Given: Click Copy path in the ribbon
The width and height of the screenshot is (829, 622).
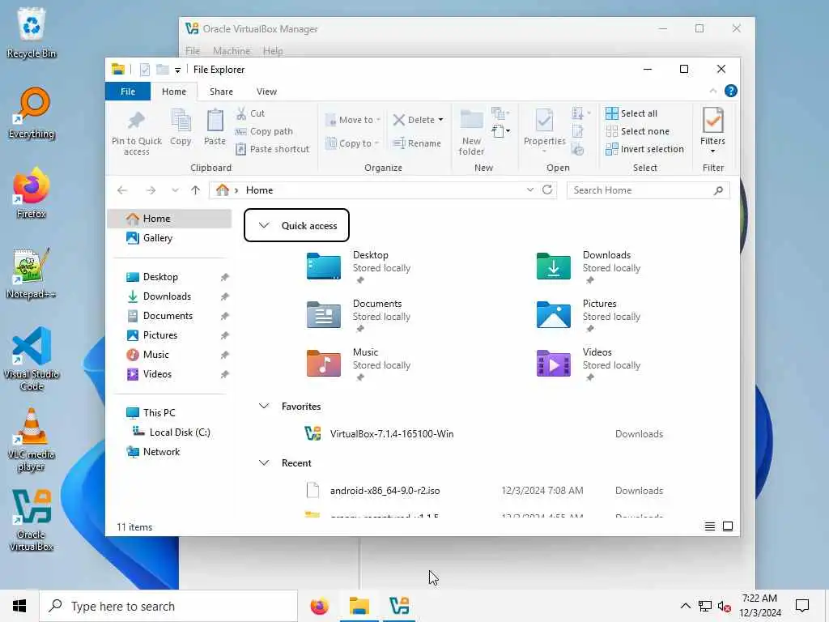Looking at the screenshot, I should pos(264,131).
